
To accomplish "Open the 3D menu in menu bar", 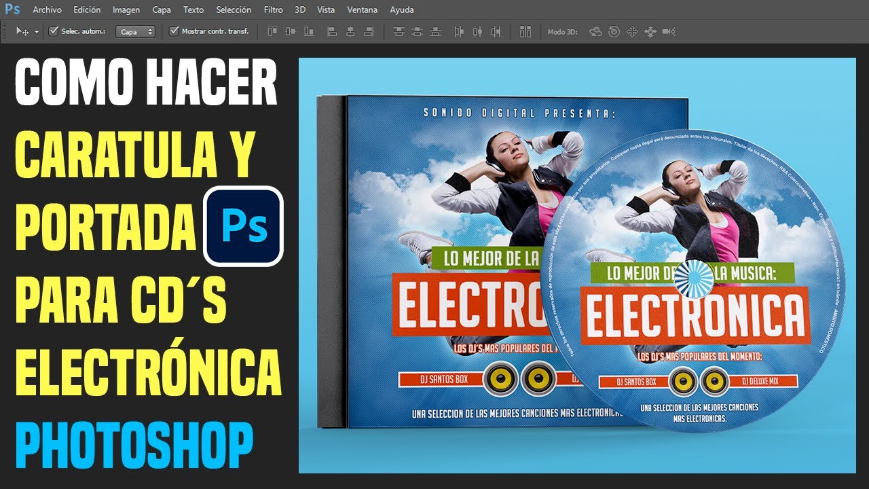I will tap(300, 10).
